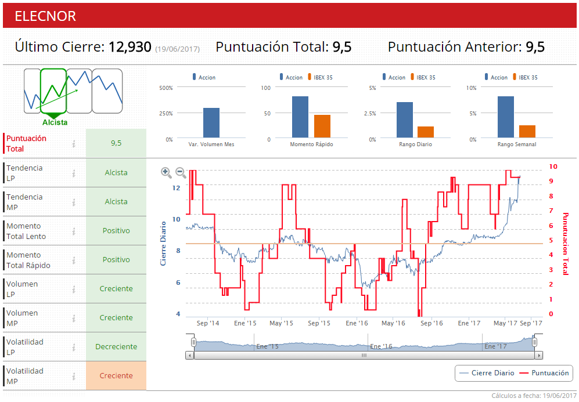Click the Cierre Diario left axis title

coord(163,244)
